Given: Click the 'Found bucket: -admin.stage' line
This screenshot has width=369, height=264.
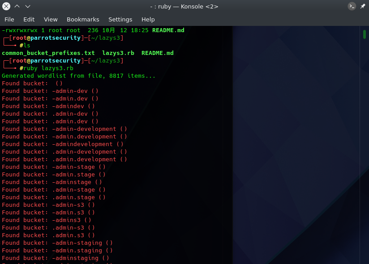Looking at the screenshot, I should point(54,175).
